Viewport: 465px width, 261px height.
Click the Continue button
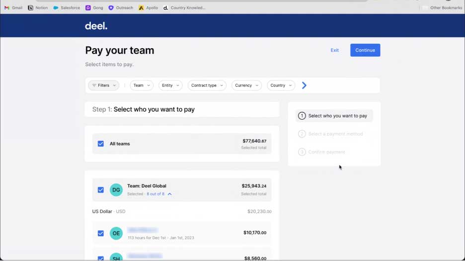365,50
